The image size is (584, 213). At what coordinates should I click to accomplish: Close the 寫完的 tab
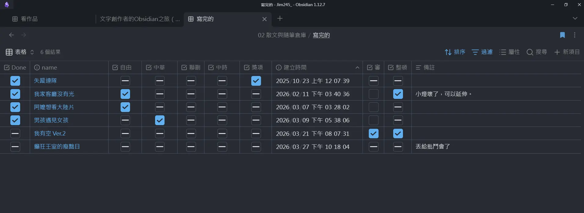[x=264, y=19]
